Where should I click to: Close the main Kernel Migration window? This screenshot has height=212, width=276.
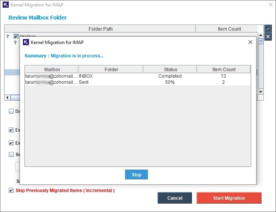click(271, 5)
